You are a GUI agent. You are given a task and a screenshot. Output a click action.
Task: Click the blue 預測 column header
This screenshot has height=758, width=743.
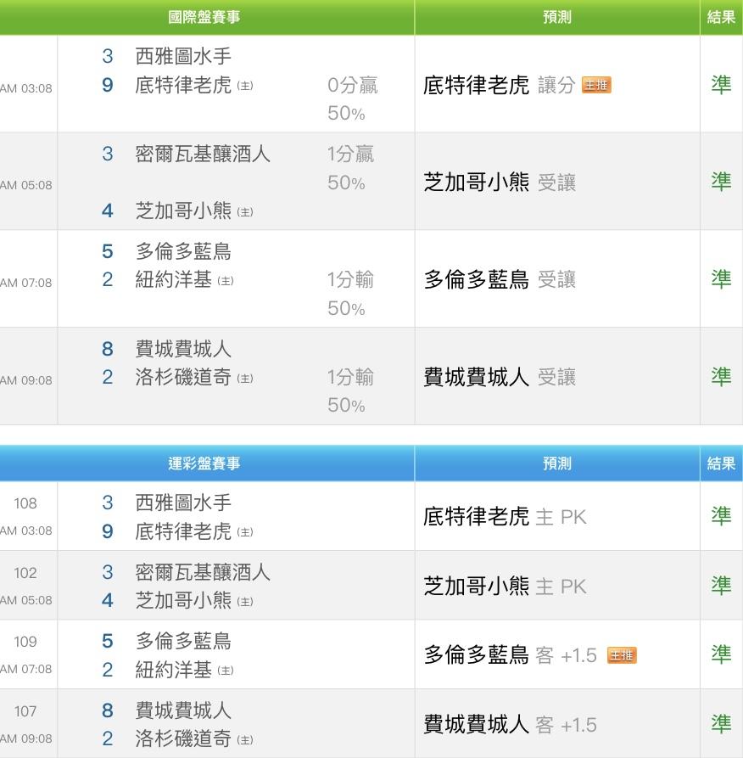pos(557,463)
